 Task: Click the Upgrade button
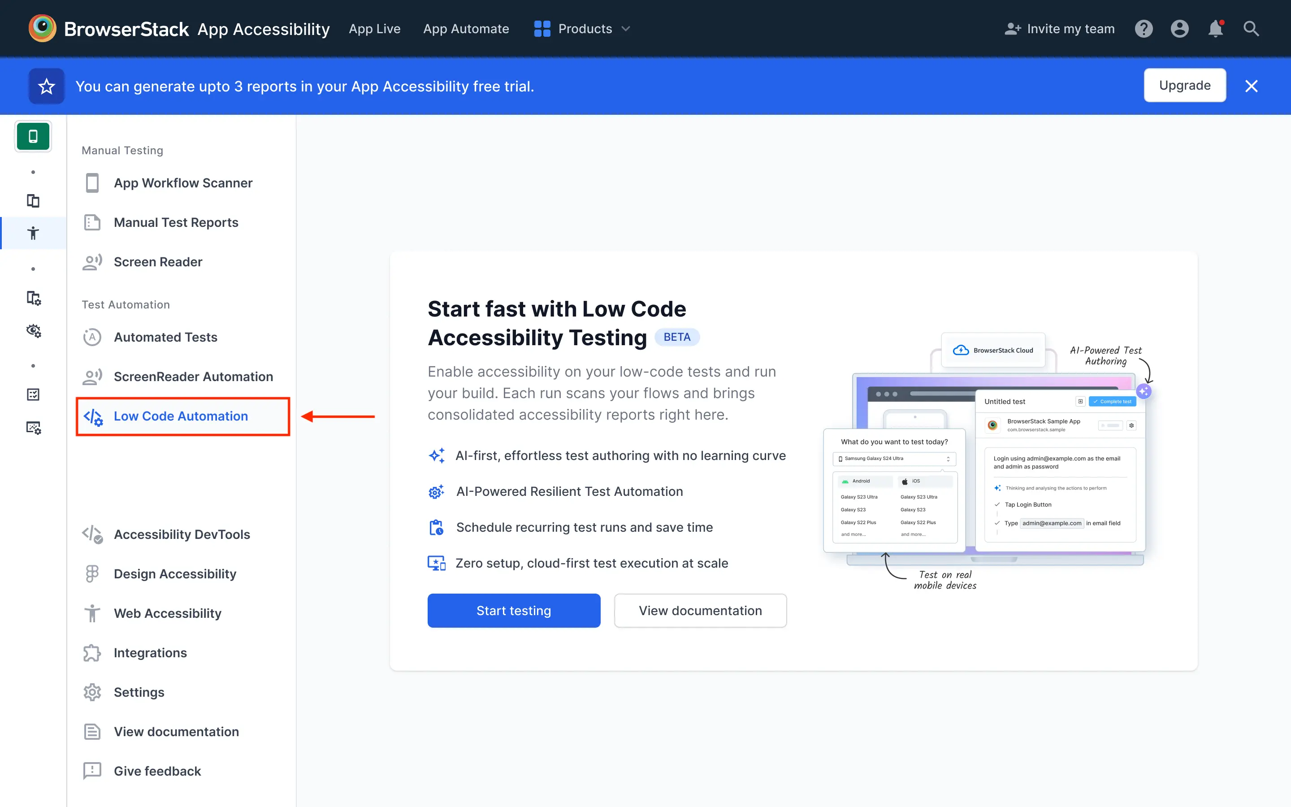click(1184, 85)
